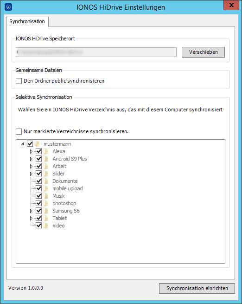Uncheck the Alexa folder checkbox
The height and width of the screenshot is (304, 242).
point(39,151)
